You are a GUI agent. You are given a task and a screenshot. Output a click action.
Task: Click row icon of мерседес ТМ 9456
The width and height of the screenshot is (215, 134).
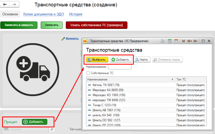[x=89, y=100]
